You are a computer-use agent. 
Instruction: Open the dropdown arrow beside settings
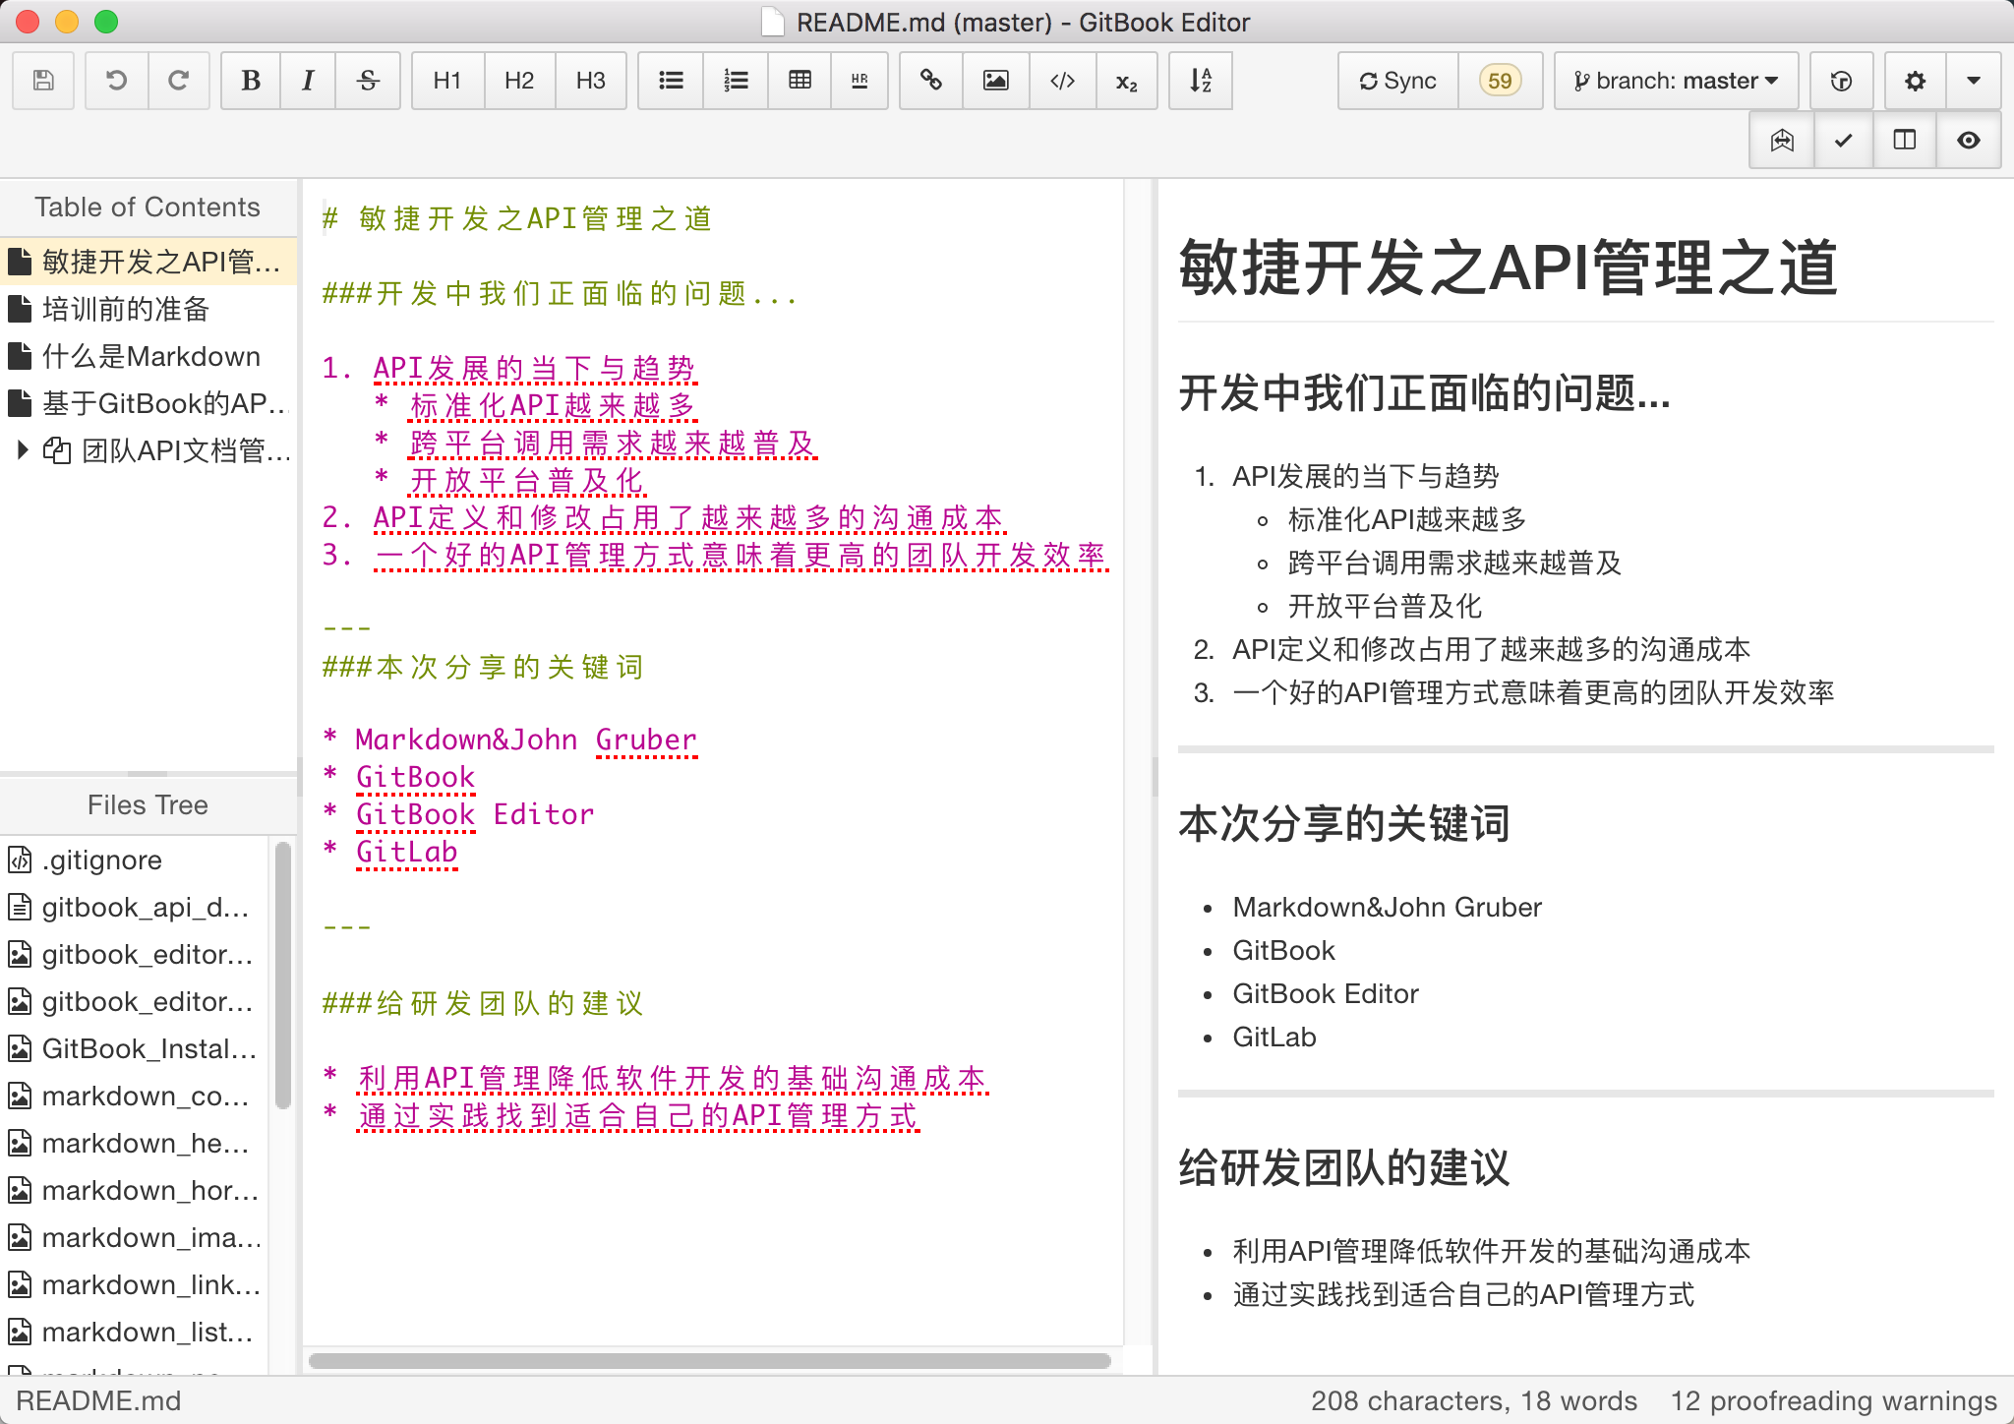point(1973,81)
